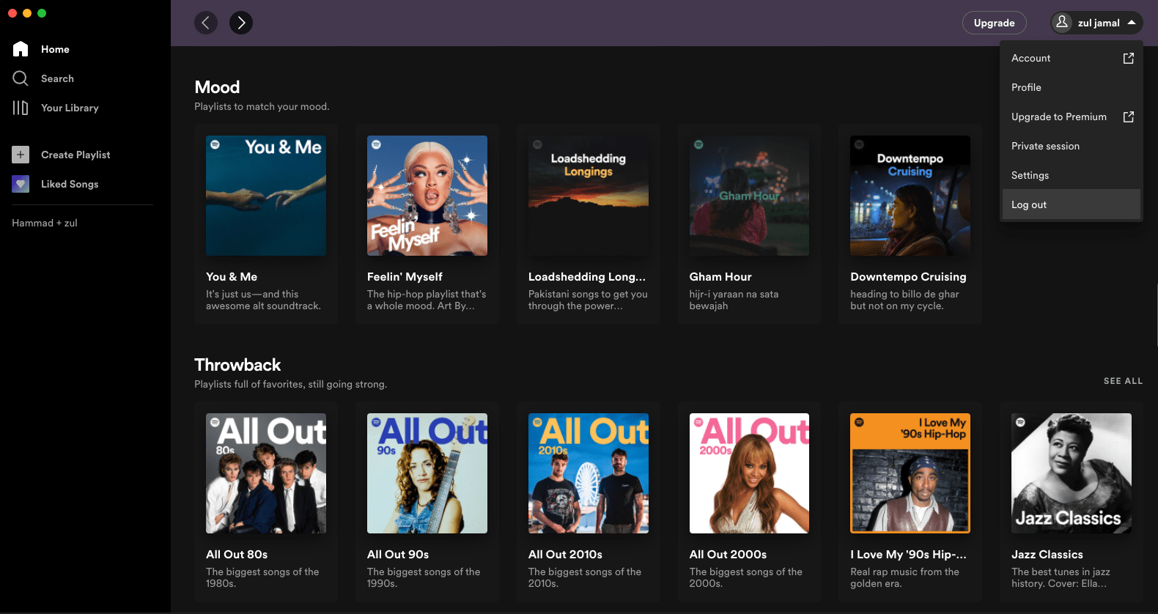Open Your Library via its shelf icon
Screen dimensions: 1158x614
(21, 108)
